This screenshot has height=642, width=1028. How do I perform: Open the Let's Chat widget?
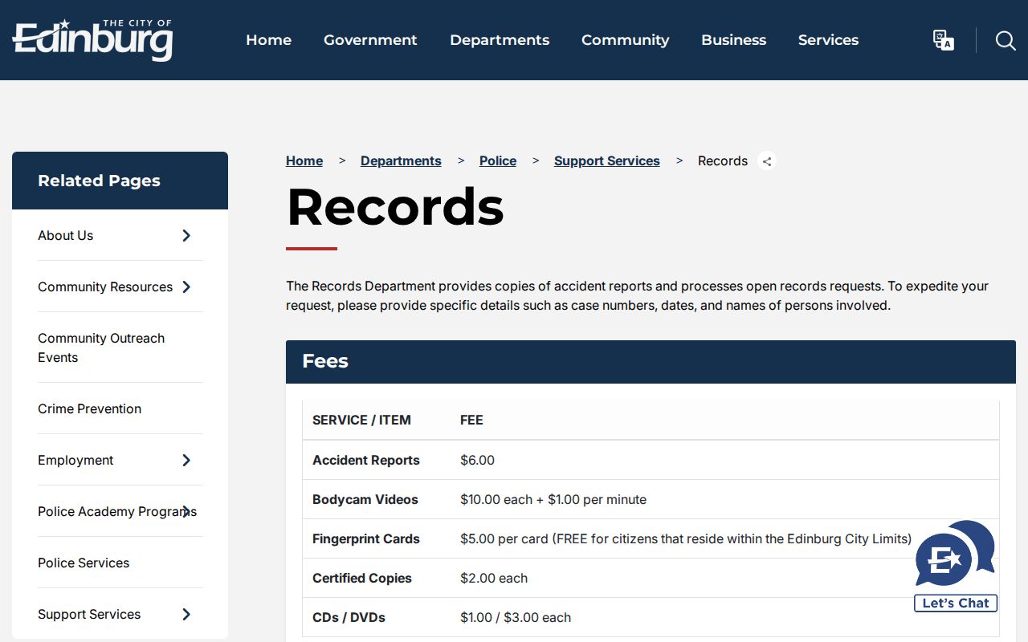coord(956,567)
